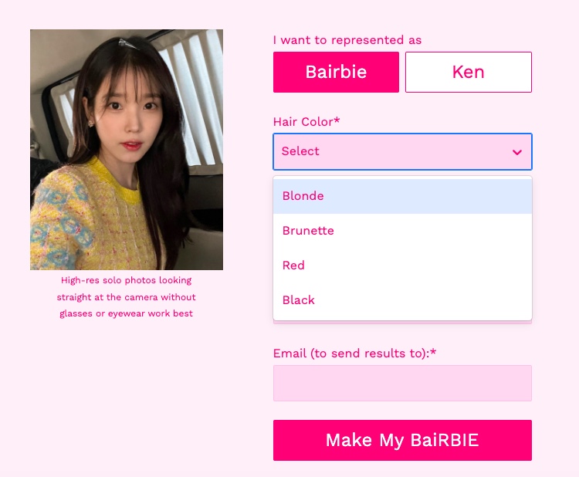This screenshot has height=477, width=579.
Task: Click the hidden field strip below Black option
Action: (x=402, y=323)
